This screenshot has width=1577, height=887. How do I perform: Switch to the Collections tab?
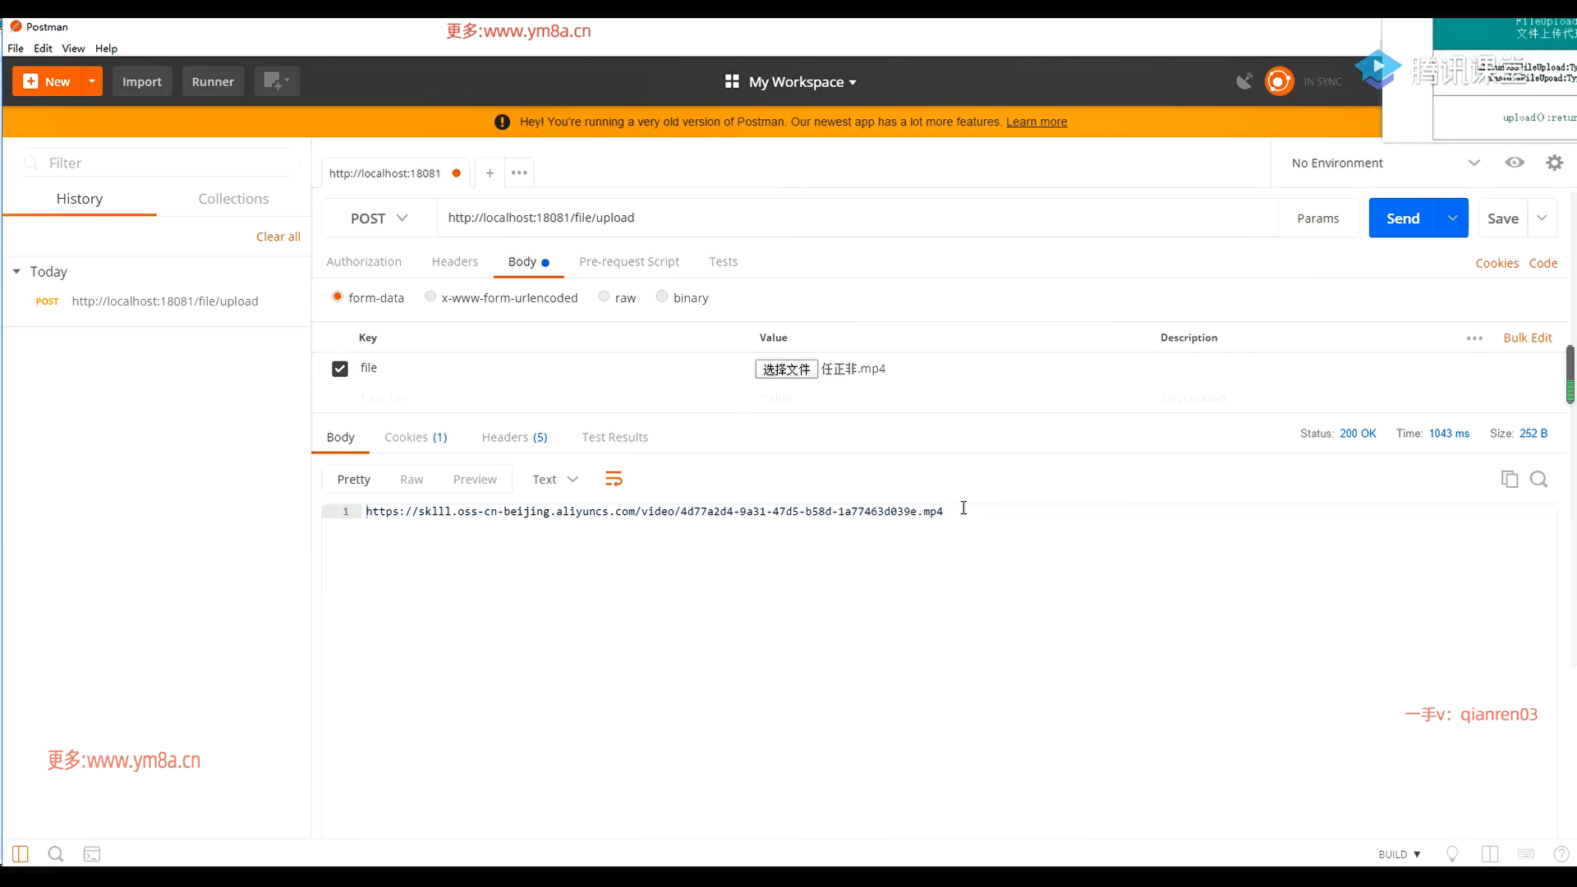pos(233,199)
